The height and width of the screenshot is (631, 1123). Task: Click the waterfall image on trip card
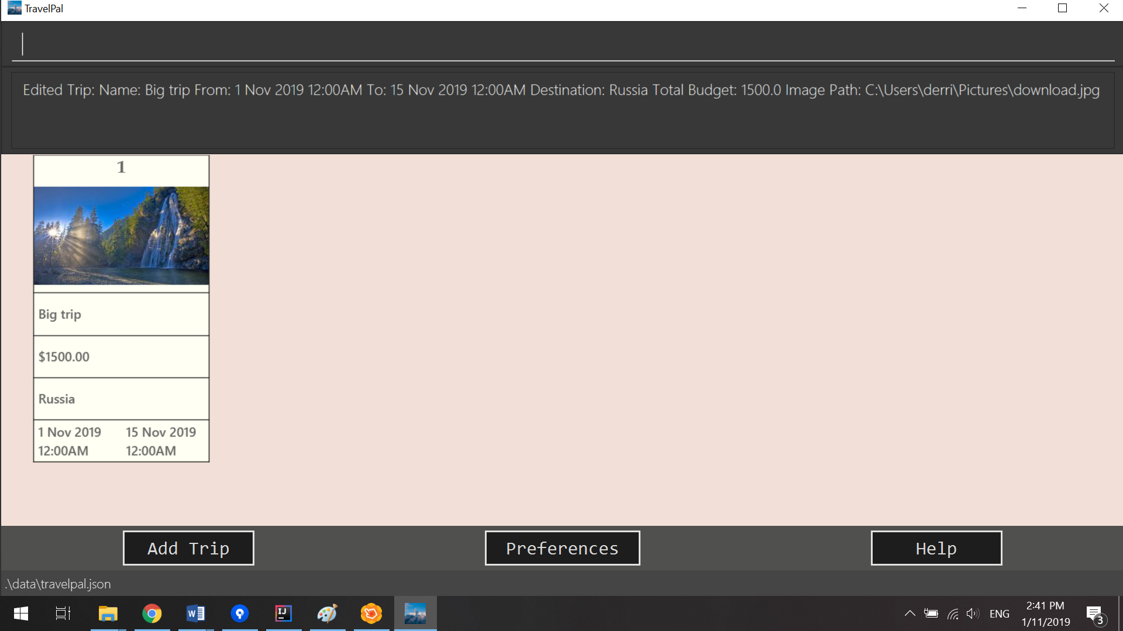(121, 235)
